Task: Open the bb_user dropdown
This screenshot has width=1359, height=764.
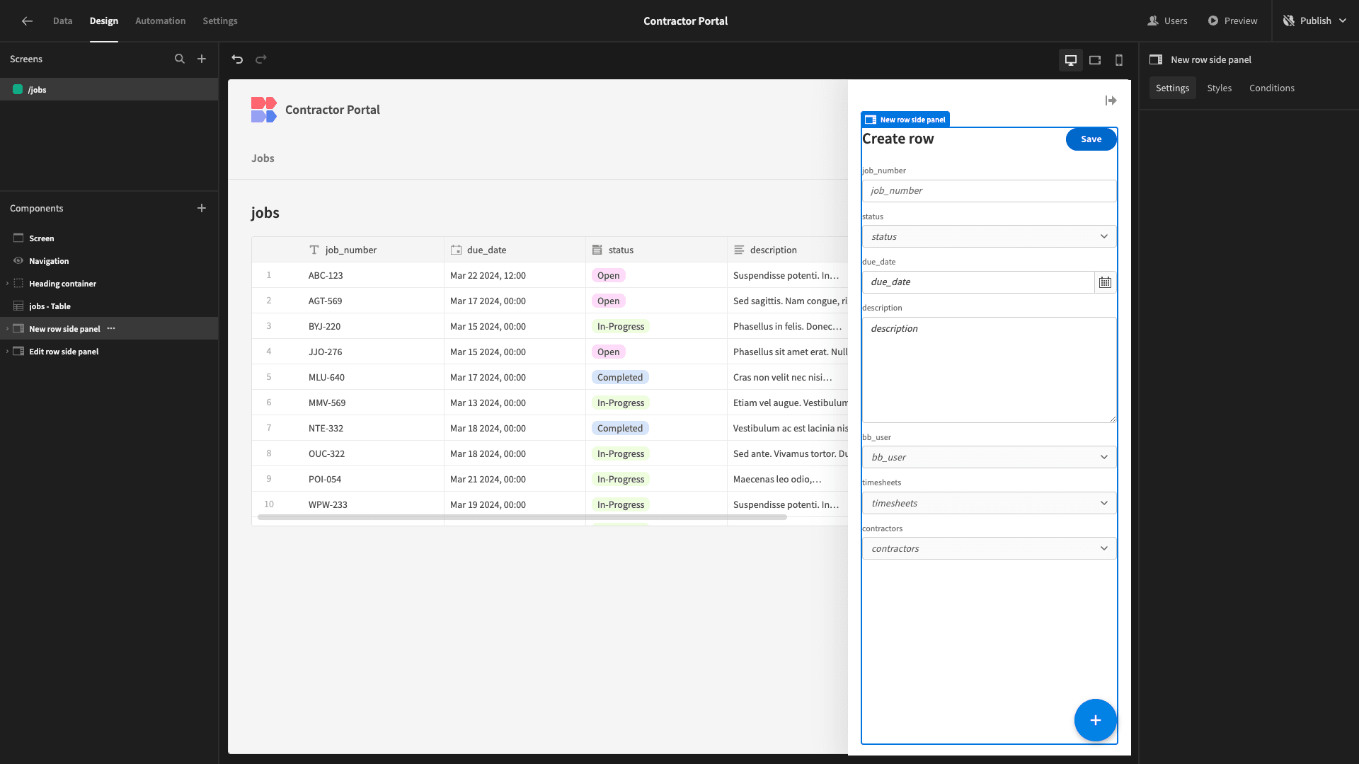Action: [x=990, y=457]
